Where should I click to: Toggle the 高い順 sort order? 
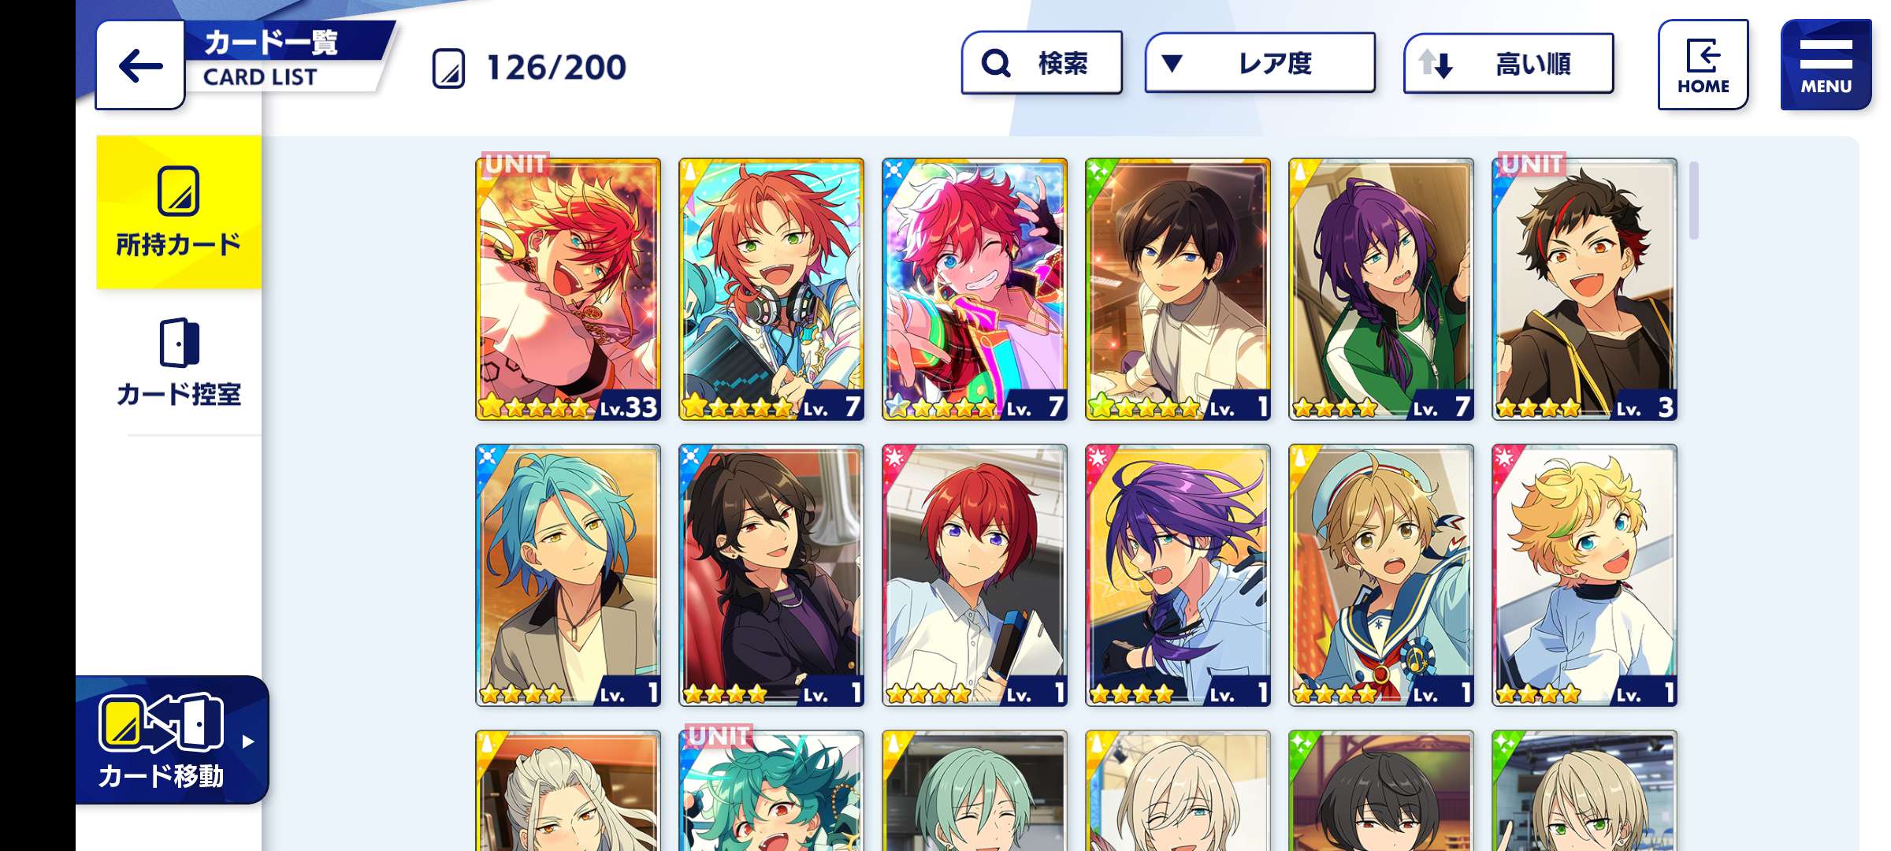tap(1508, 63)
